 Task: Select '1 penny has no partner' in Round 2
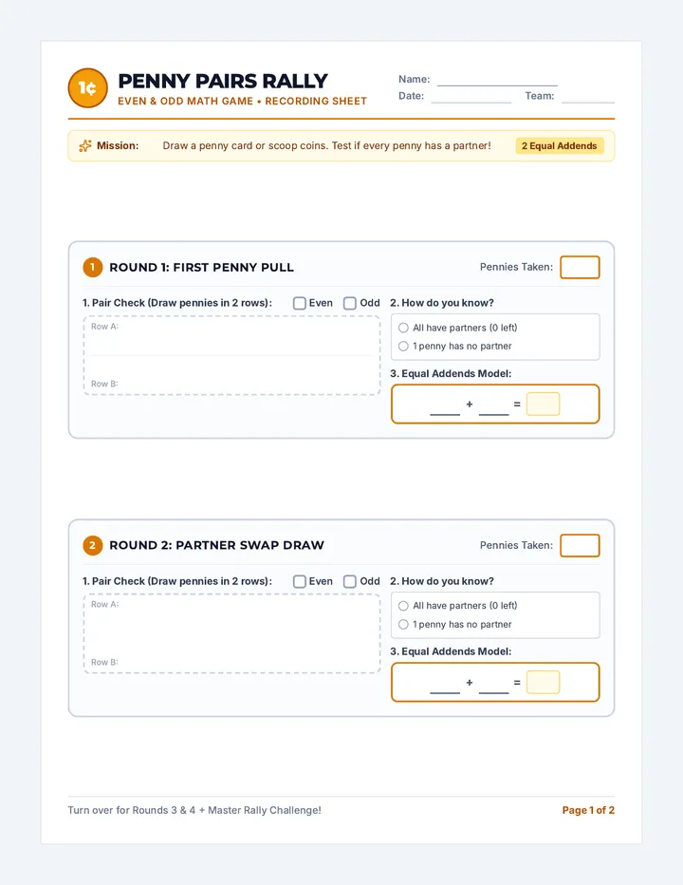(403, 624)
